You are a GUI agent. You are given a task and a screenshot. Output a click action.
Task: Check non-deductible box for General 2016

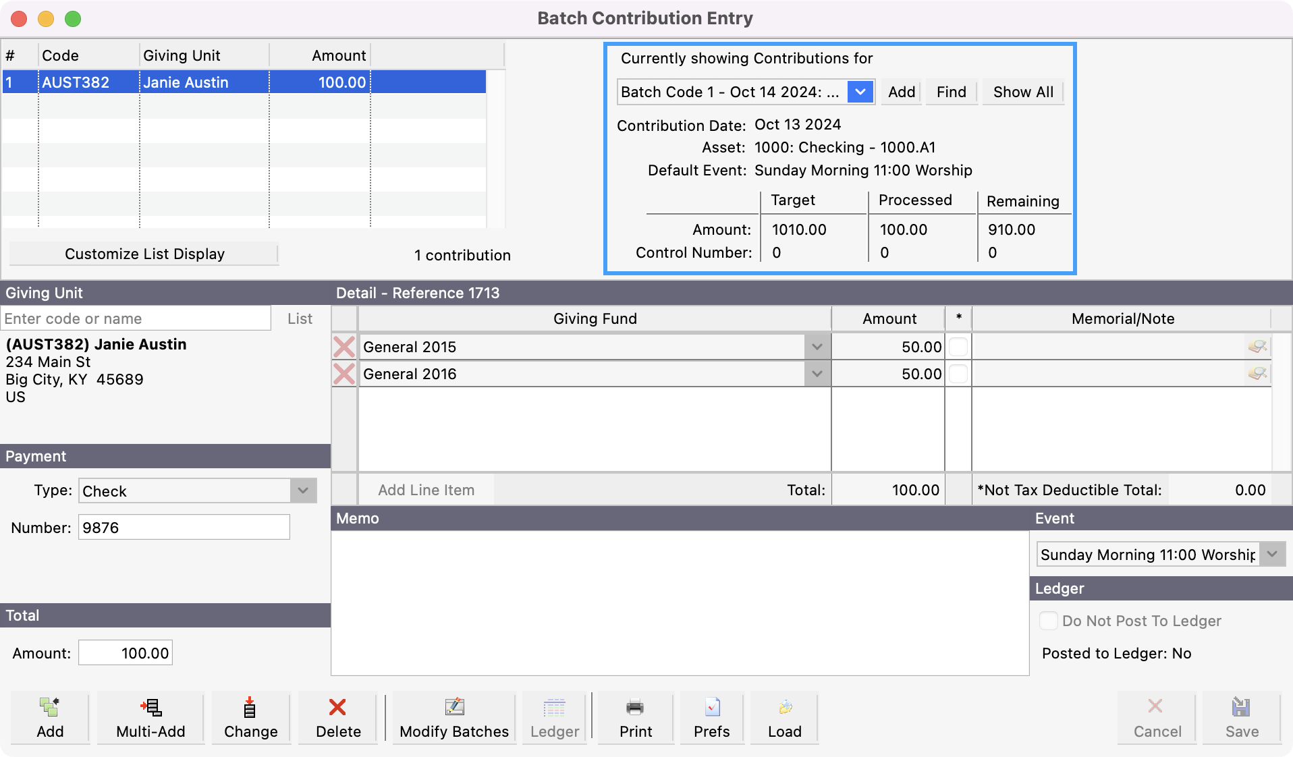(958, 374)
